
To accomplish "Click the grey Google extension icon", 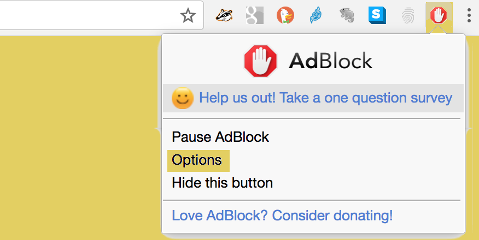I will (x=255, y=15).
